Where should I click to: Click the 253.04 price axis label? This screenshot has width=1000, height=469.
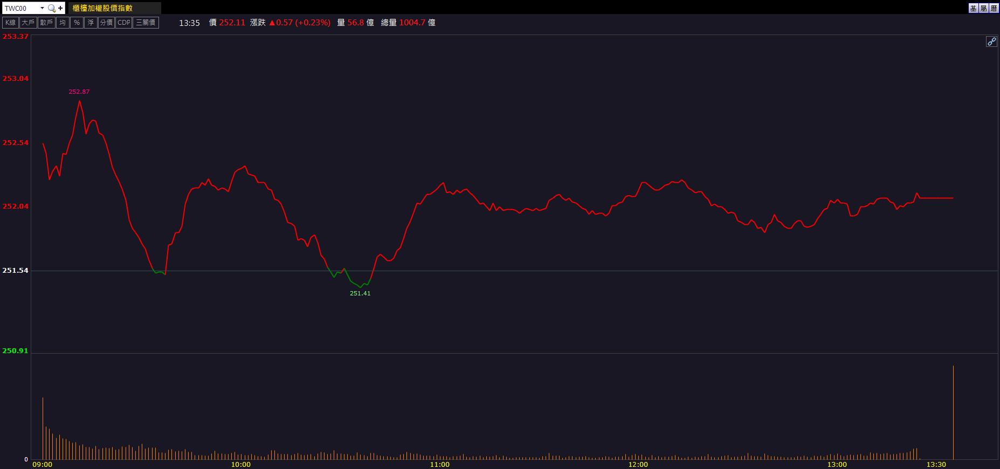pos(16,79)
